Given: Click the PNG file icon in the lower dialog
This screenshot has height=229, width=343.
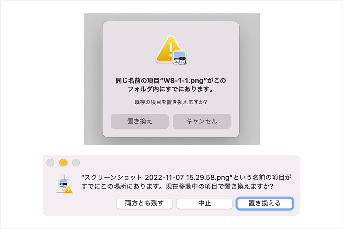Looking at the screenshot, I should 63,183.
